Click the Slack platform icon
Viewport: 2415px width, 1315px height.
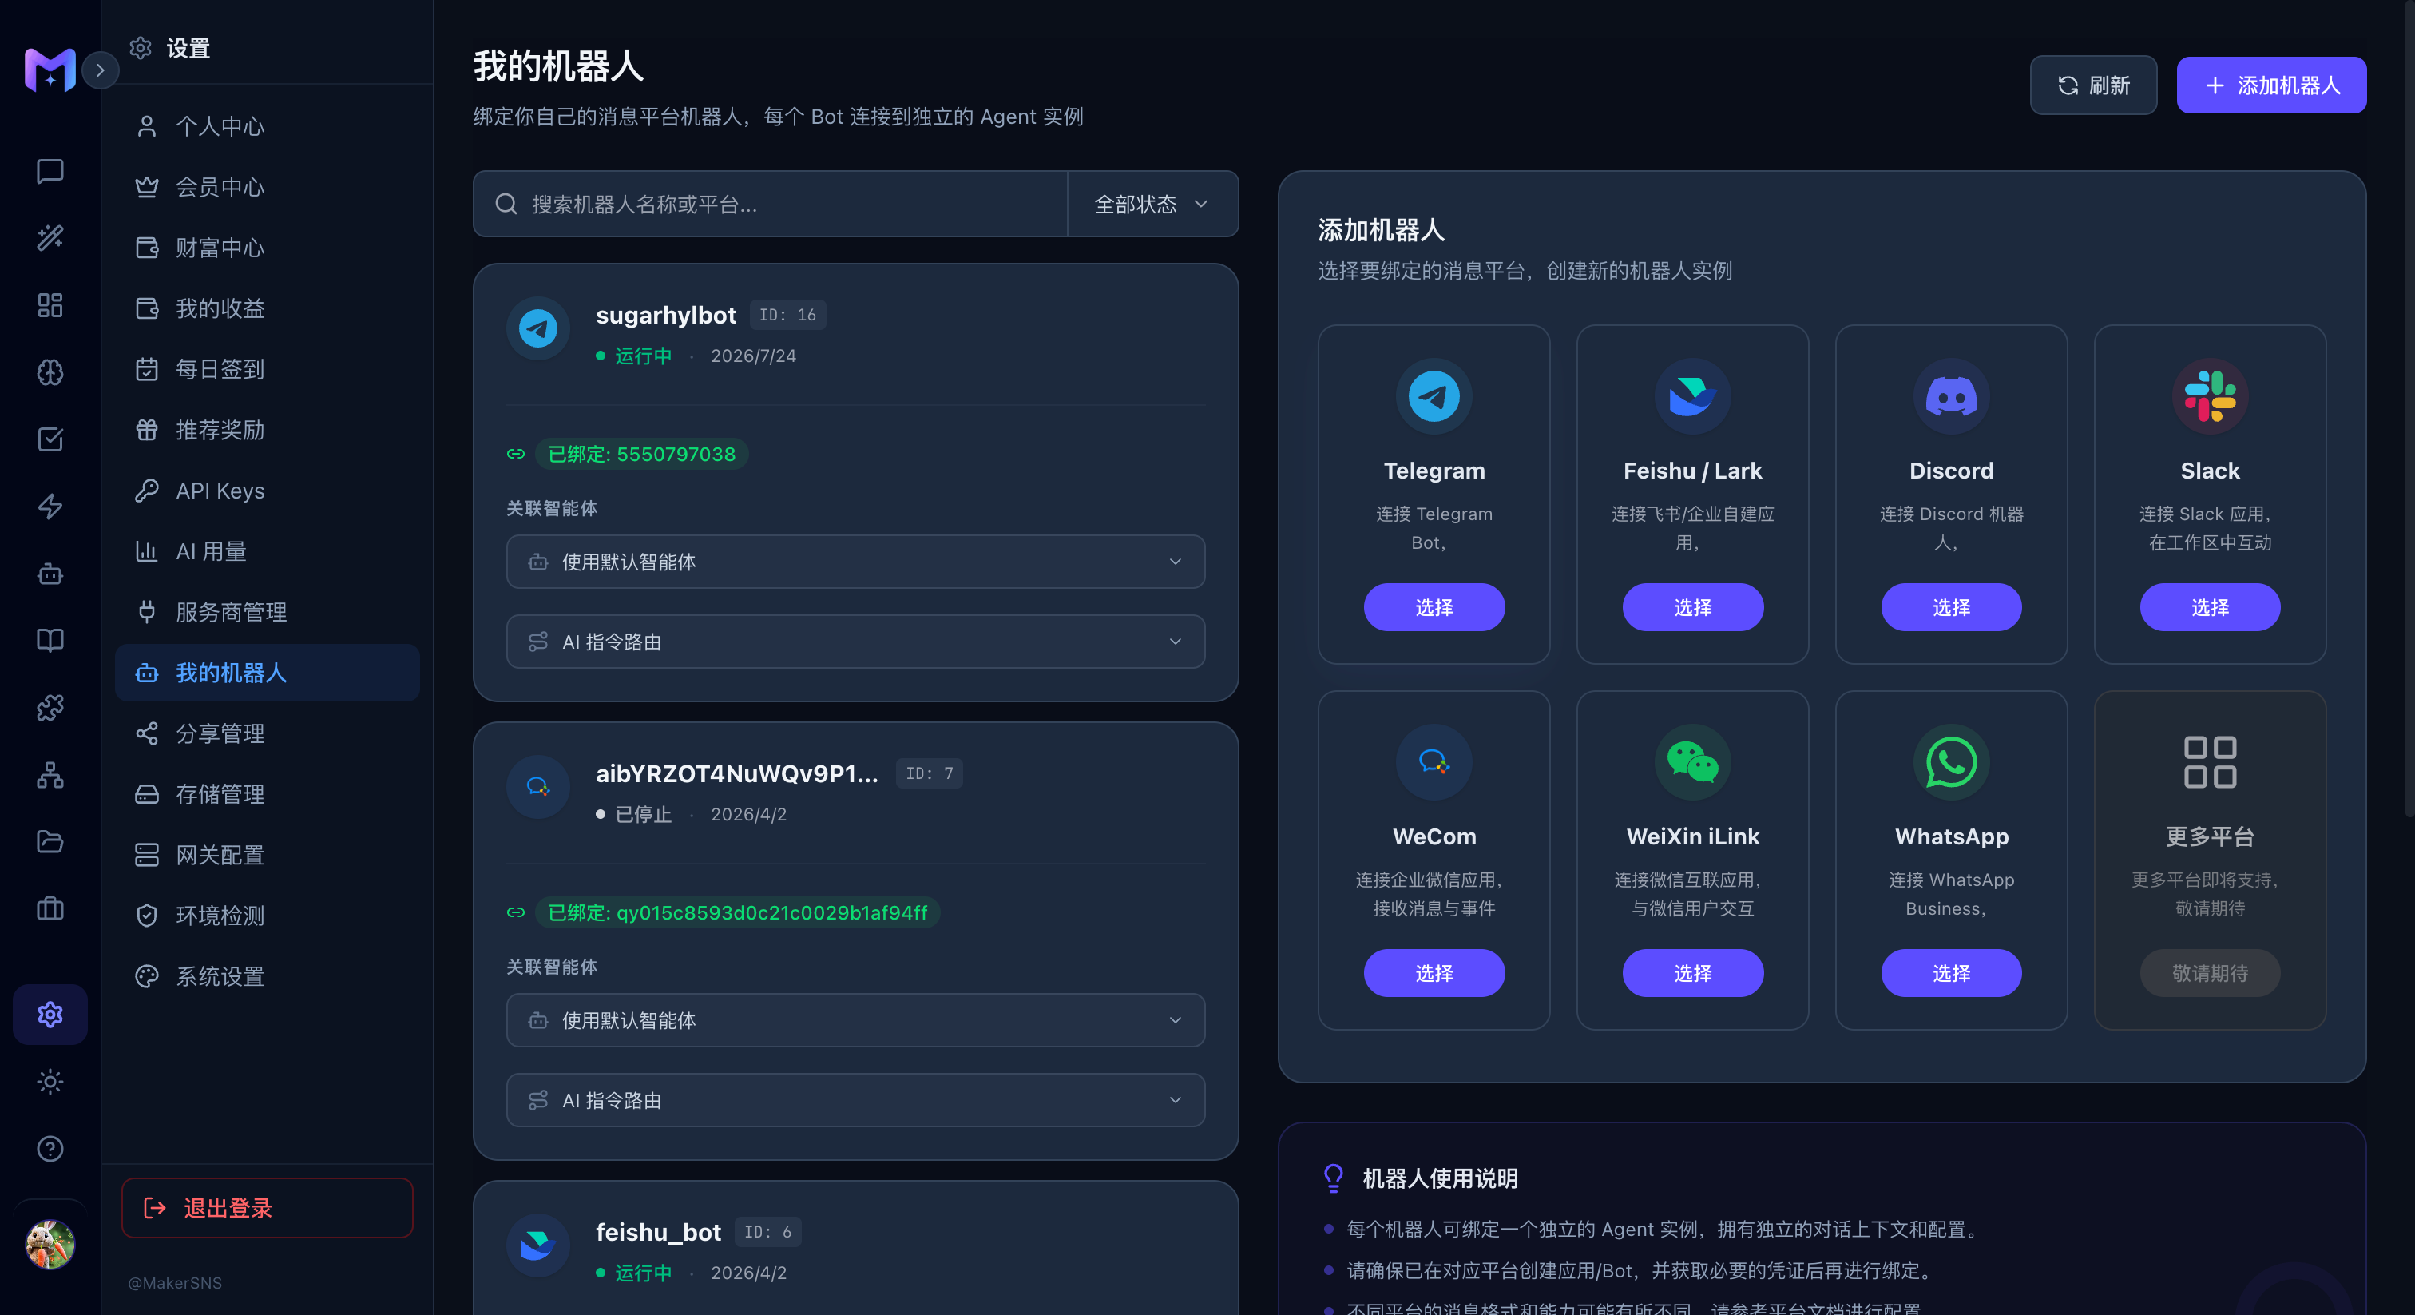(x=2210, y=395)
